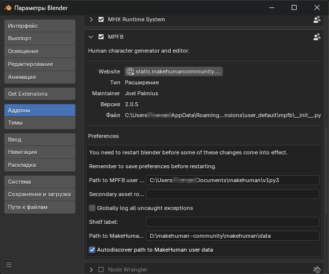Open the Ввод section
The width and height of the screenshot is (329, 274).
coord(40,139)
